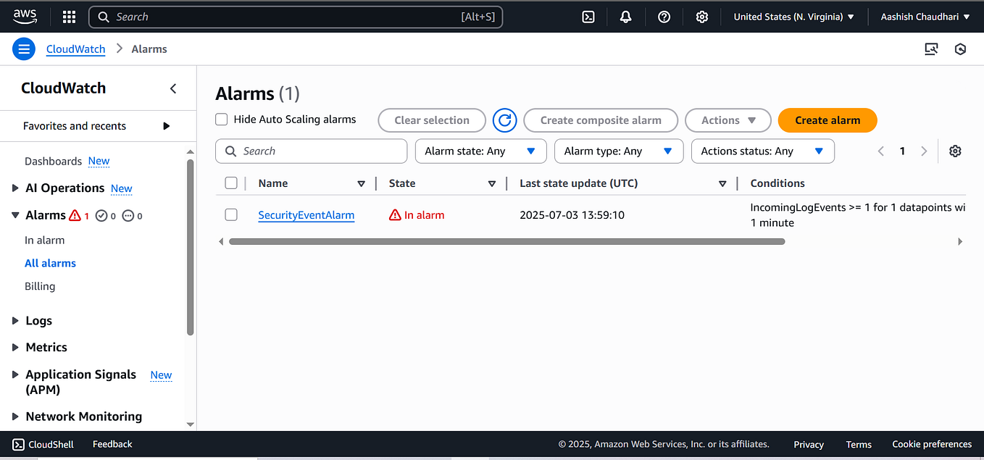Open the AWS Services grid menu
Screen dimensions: 984x460
point(68,16)
